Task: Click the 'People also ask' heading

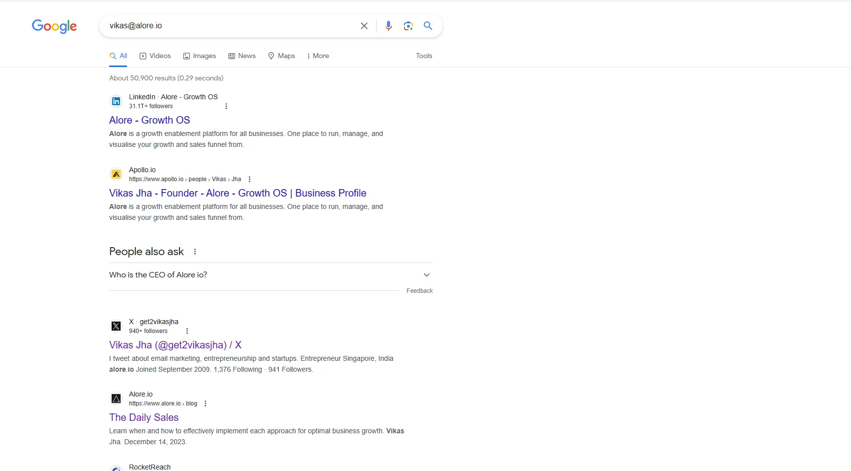Action: (146, 252)
